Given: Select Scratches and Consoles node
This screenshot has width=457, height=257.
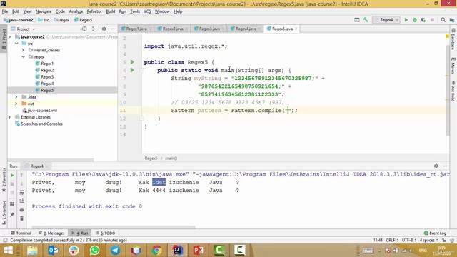Looking at the screenshot, I should (41, 124).
